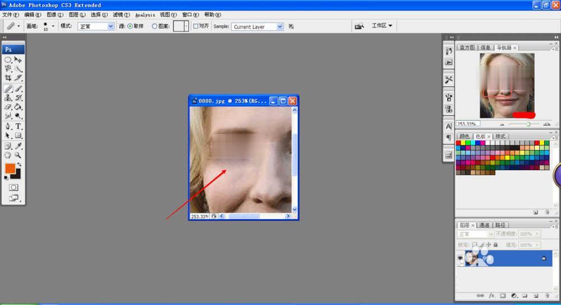Select the Zoom tool

pos(18,155)
